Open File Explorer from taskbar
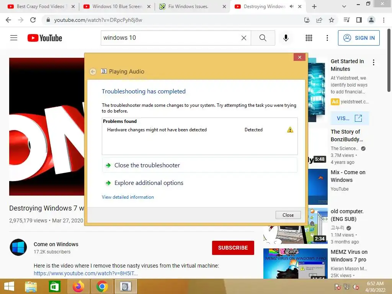Image resolution: width=392 pixels, height=294 pixels. click(x=31, y=286)
